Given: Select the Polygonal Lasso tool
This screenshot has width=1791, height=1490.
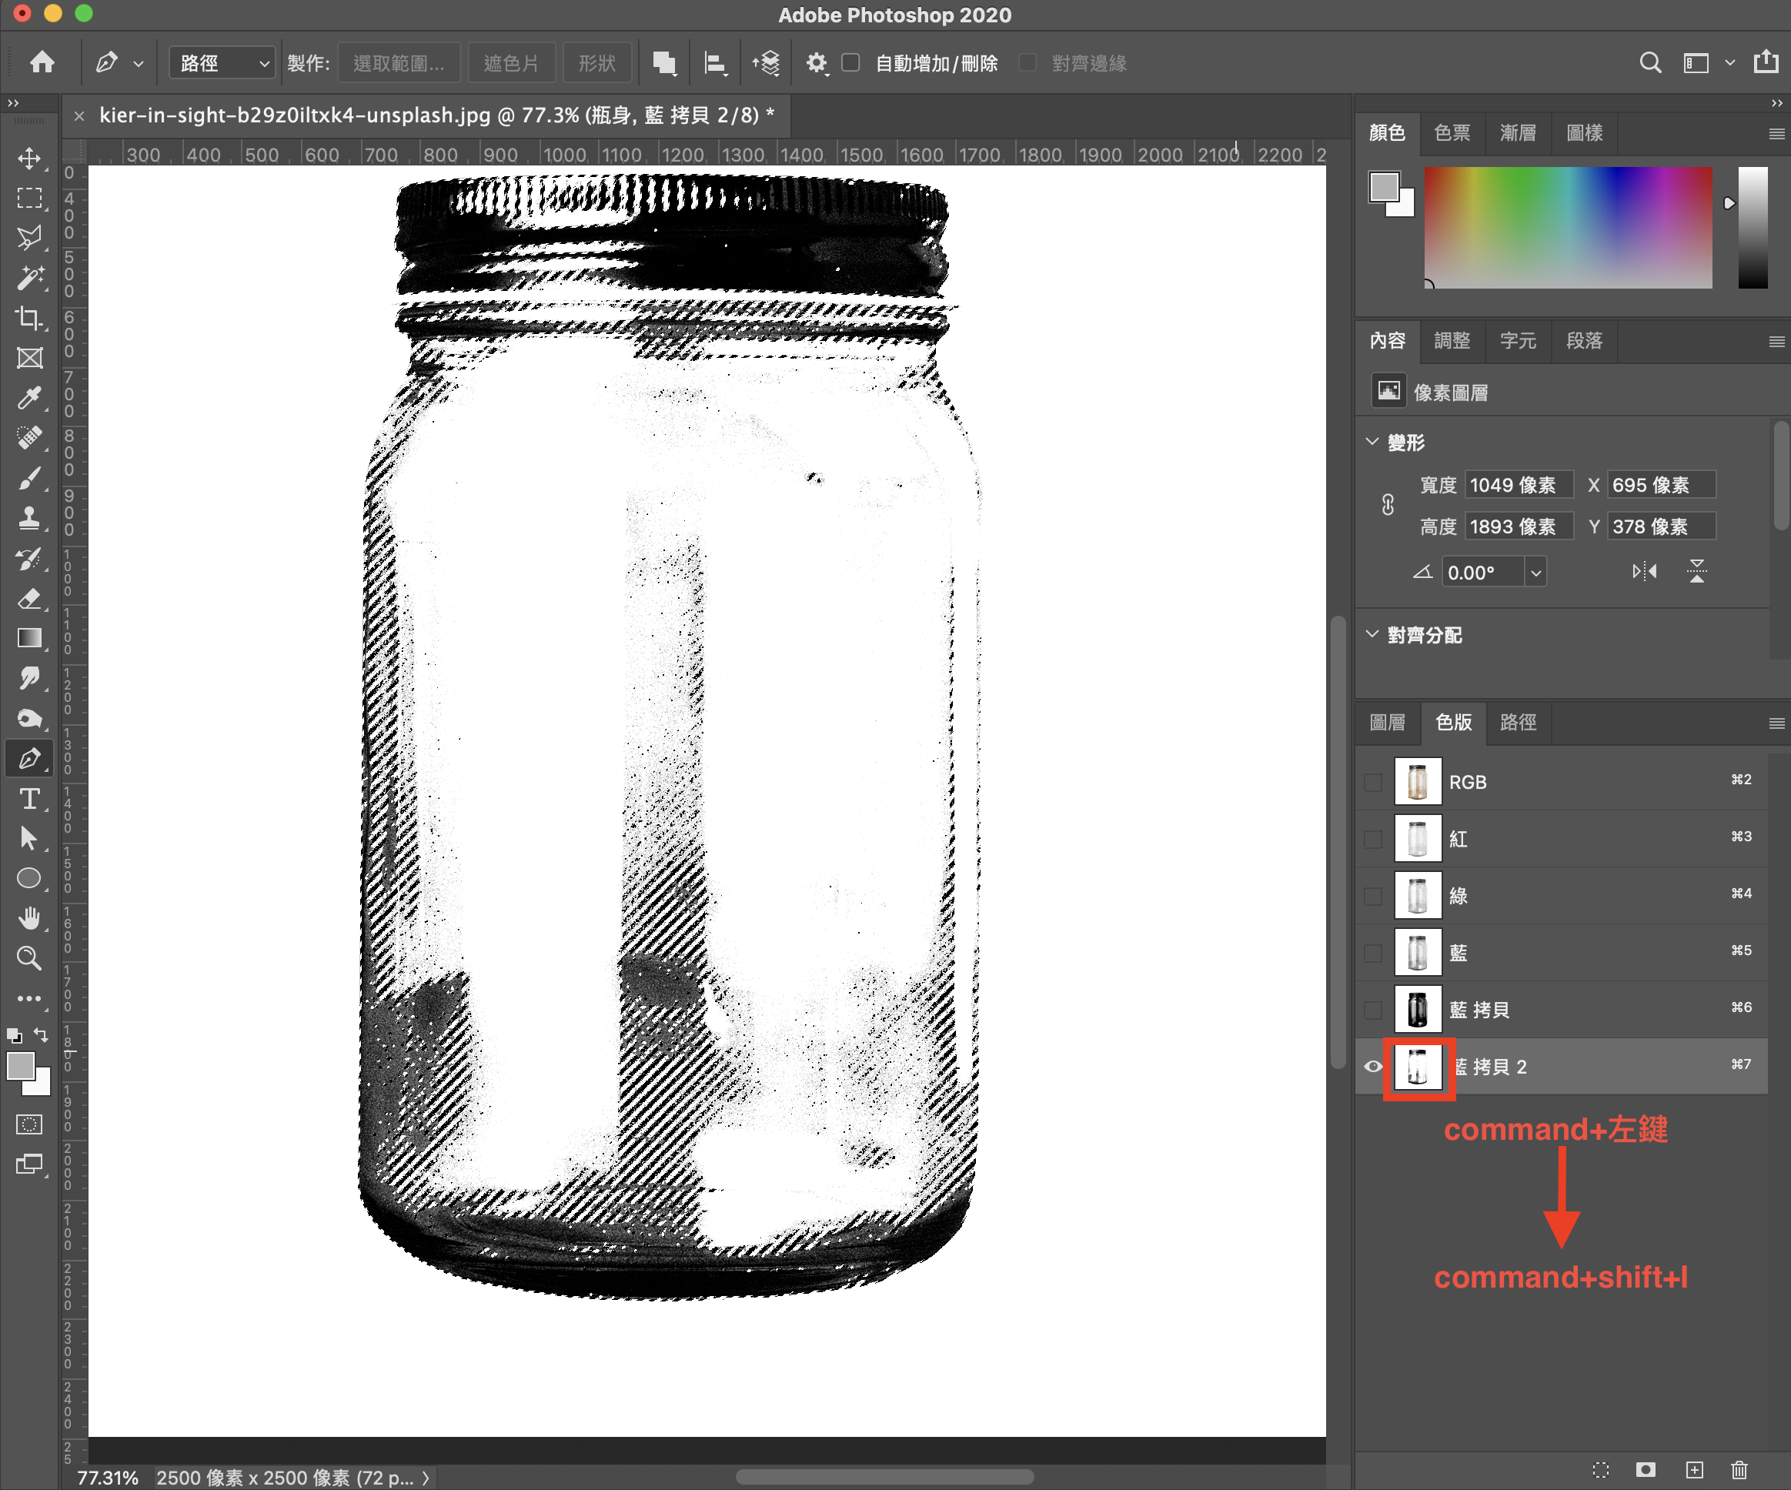Looking at the screenshot, I should 29,238.
